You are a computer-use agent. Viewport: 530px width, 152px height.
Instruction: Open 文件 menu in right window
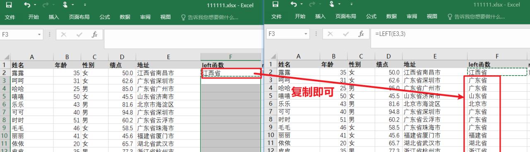277,17
